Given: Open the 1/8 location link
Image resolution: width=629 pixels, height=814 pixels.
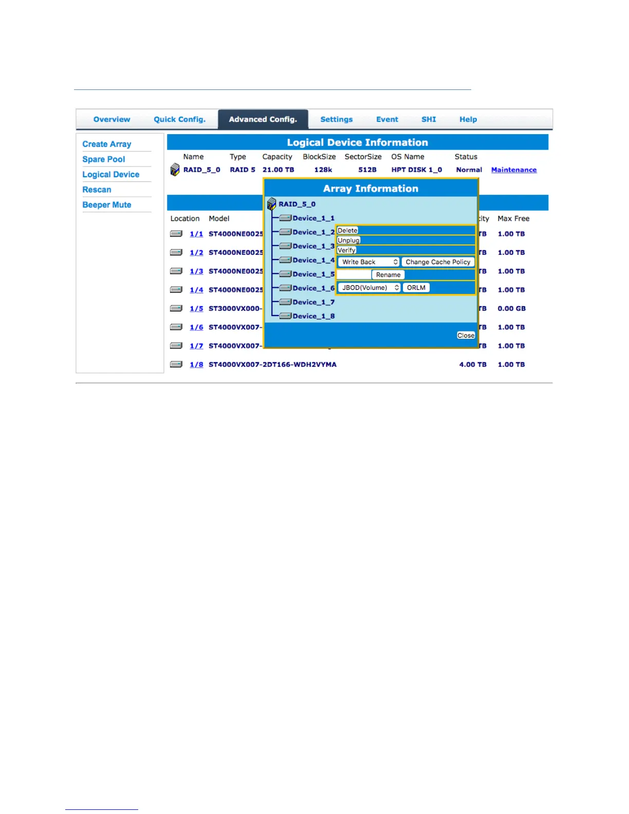Looking at the screenshot, I should [196, 364].
